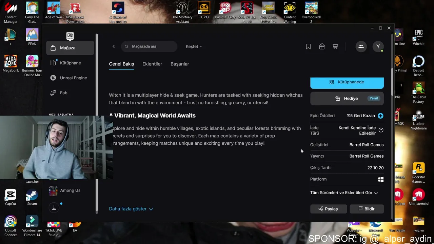
Task: Open Steam desktop icon
Action: [32, 197]
